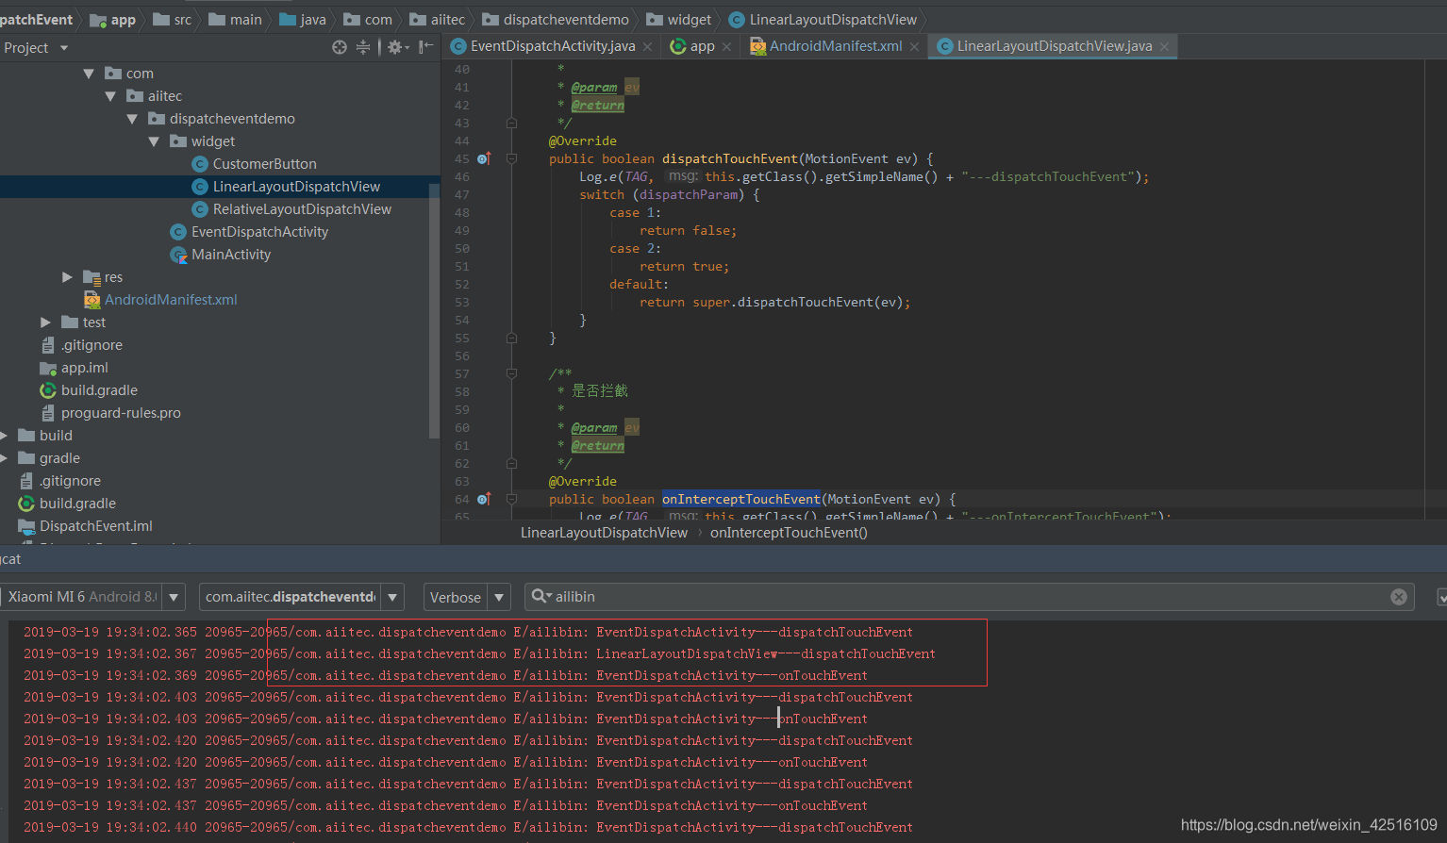Screen dimensions: 1447x843
Task: Collapse the dispatcheventdemo package folder
Action: [x=132, y=118]
